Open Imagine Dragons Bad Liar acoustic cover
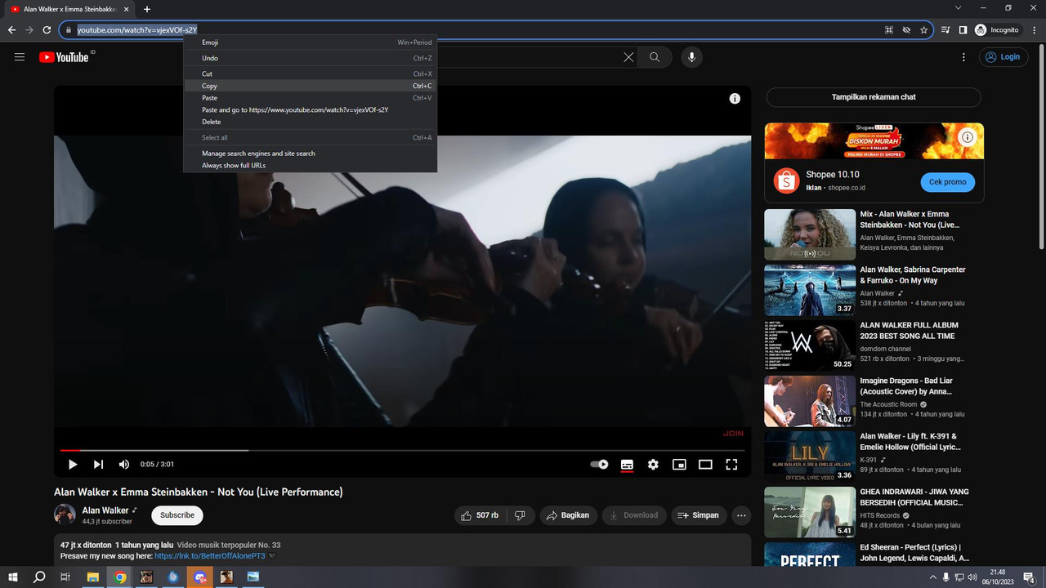The width and height of the screenshot is (1046, 588). pyautogui.click(x=810, y=401)
